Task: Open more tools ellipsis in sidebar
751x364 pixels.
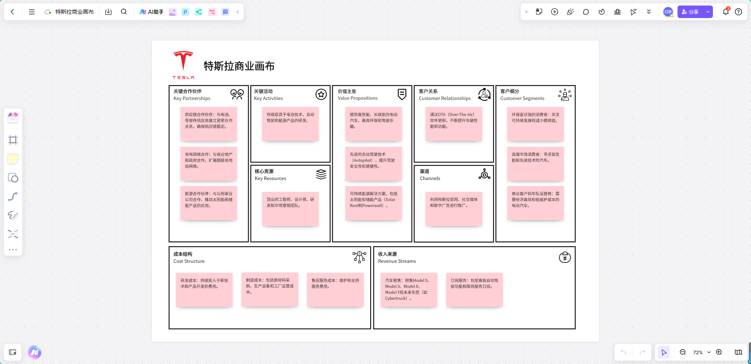Action: 13,249
